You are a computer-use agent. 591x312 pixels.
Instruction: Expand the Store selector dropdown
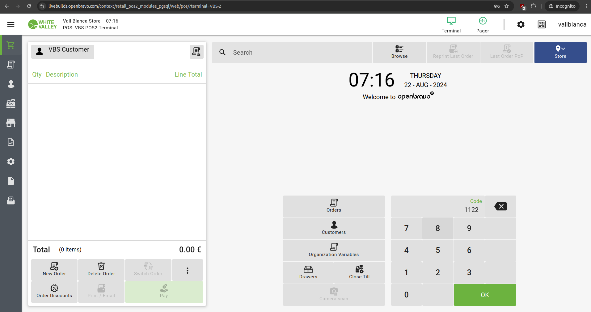coord(560,52)
